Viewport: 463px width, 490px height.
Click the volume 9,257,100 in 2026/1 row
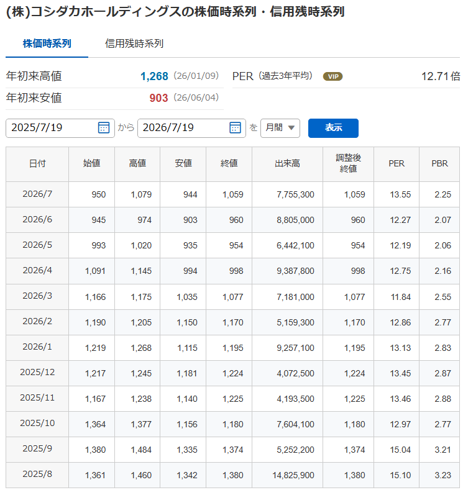point(295,348)
